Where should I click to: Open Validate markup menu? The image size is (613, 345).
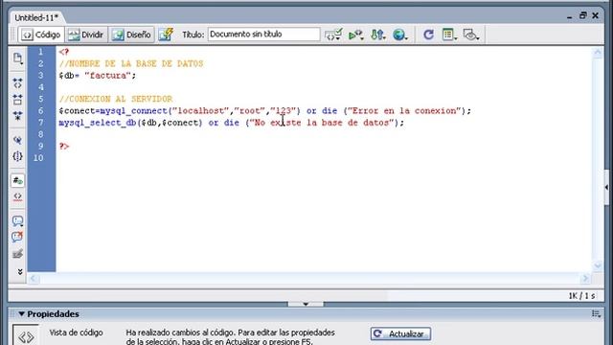pos(355,34)
